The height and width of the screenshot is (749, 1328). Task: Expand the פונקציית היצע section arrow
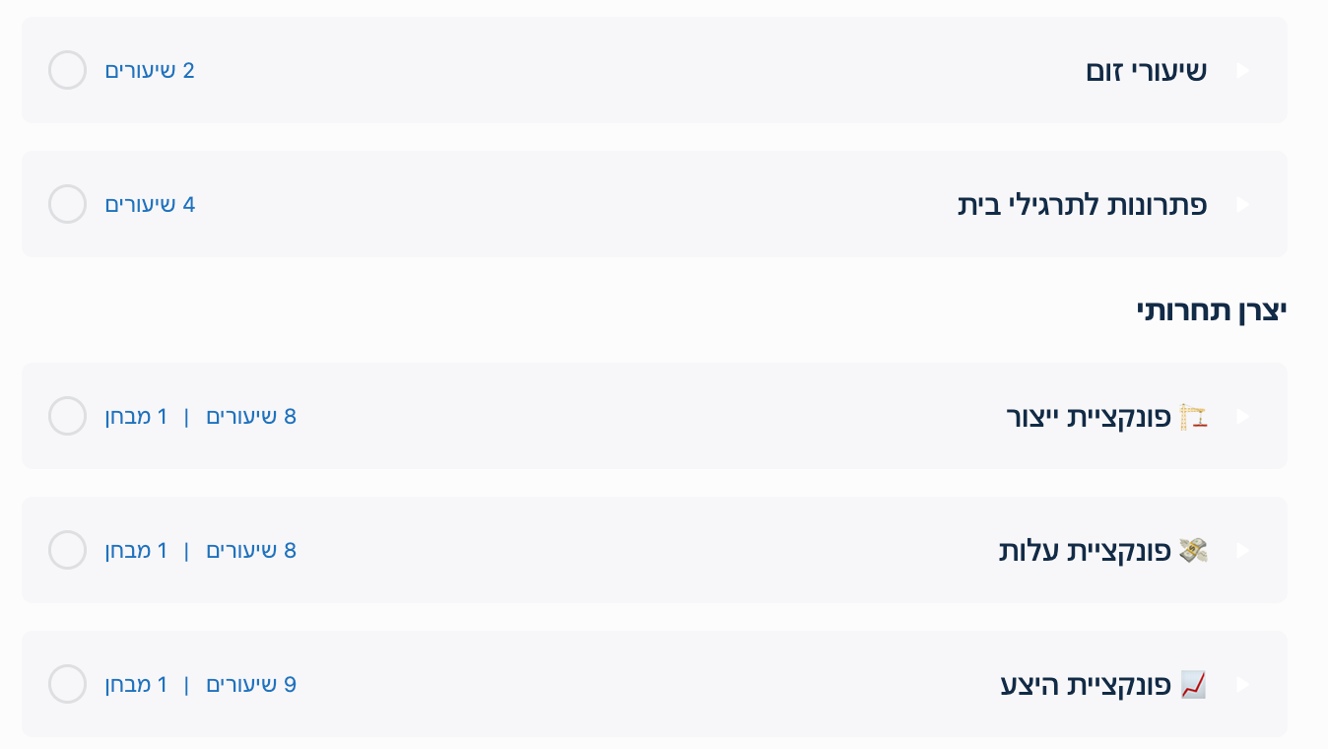pos(1242,684)
